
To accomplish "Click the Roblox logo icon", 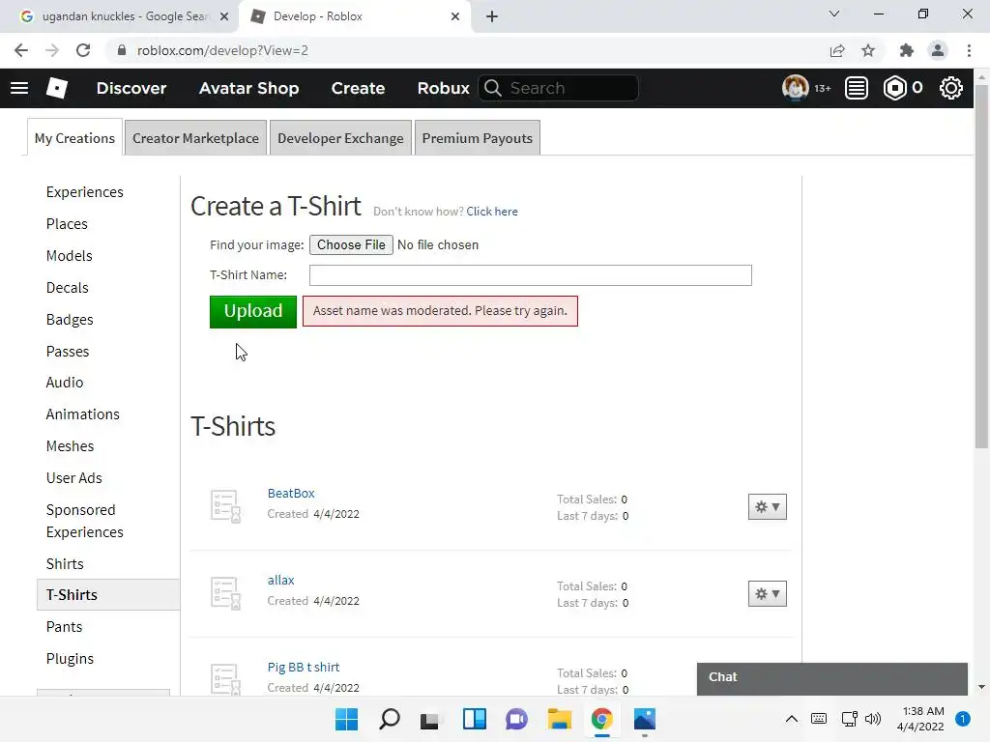I will click(x=57, y=88).
